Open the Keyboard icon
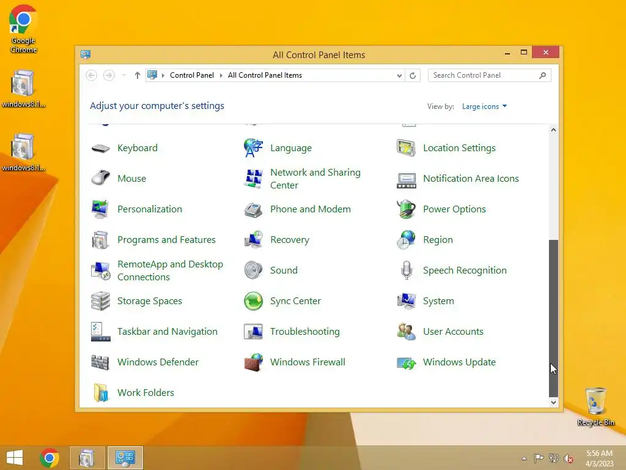626x470 pixels. 101,148
